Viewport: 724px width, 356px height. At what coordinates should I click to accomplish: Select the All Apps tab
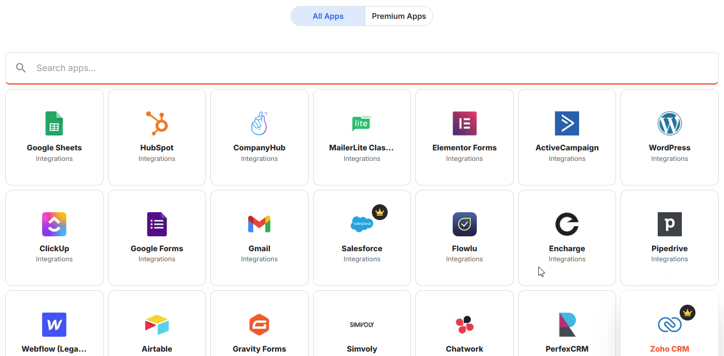(x=328, y=16)
